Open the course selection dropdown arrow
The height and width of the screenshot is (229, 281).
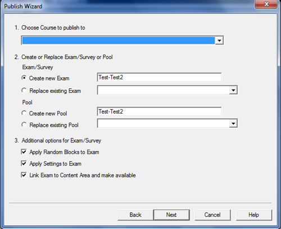click(219, 41)
